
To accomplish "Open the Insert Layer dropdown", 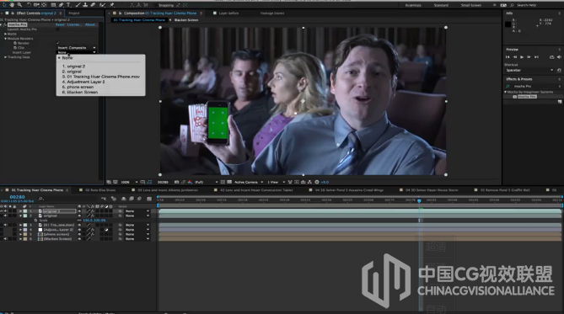I will coord(77,52).
